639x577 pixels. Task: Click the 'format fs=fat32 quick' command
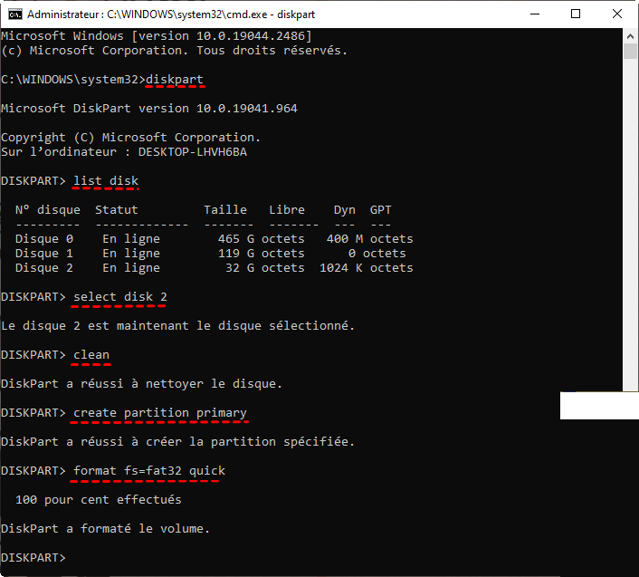pyautogui.click(x=149, y=471)
